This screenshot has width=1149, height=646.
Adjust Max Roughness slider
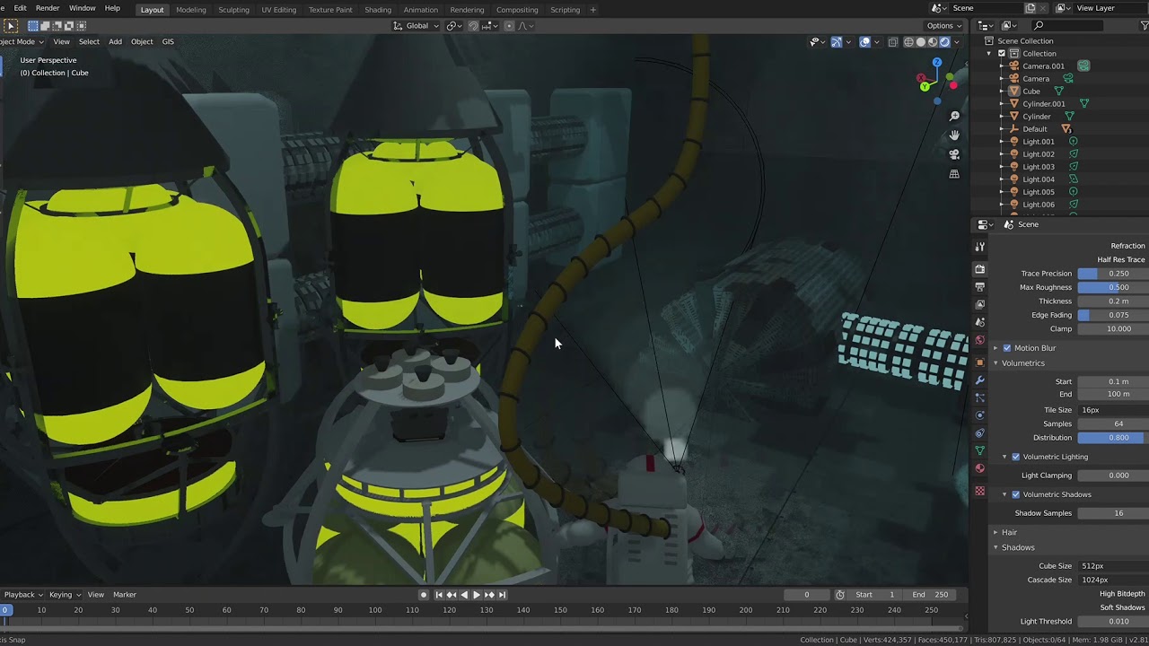[1113, 287]
